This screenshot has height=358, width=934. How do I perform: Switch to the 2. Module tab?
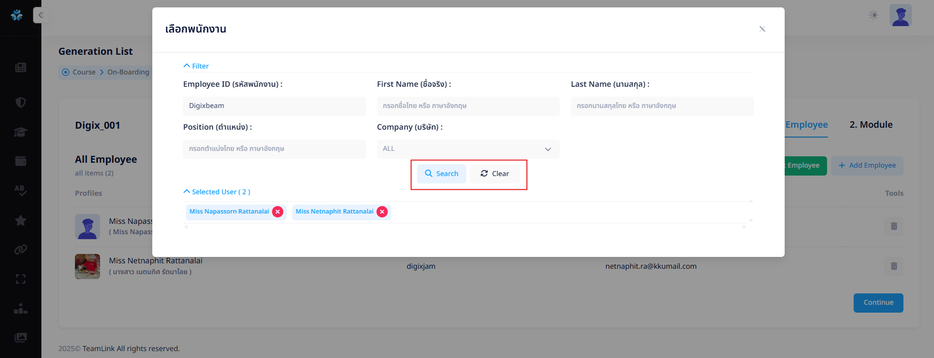[870, 125]
